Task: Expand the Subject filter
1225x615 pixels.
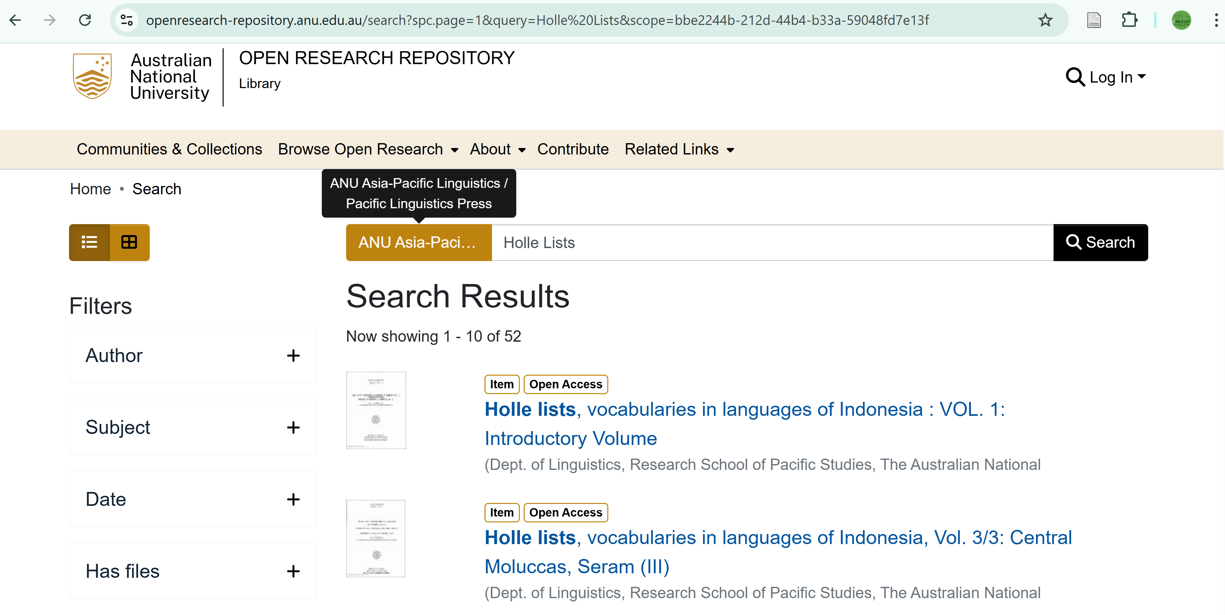Action: point(293,427)
